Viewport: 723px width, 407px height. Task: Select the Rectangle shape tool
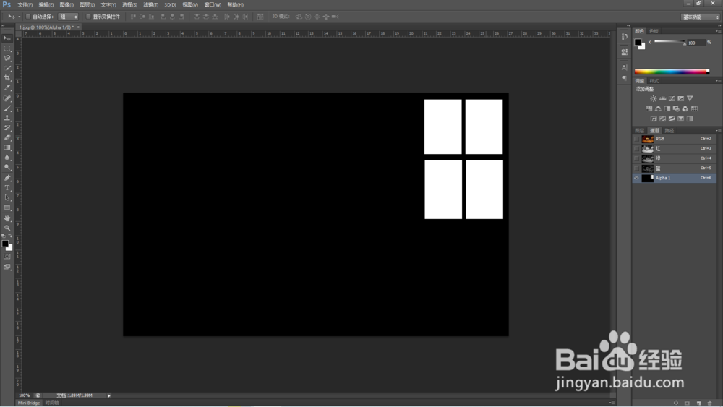pyautogui.click(x=7, y=208)
